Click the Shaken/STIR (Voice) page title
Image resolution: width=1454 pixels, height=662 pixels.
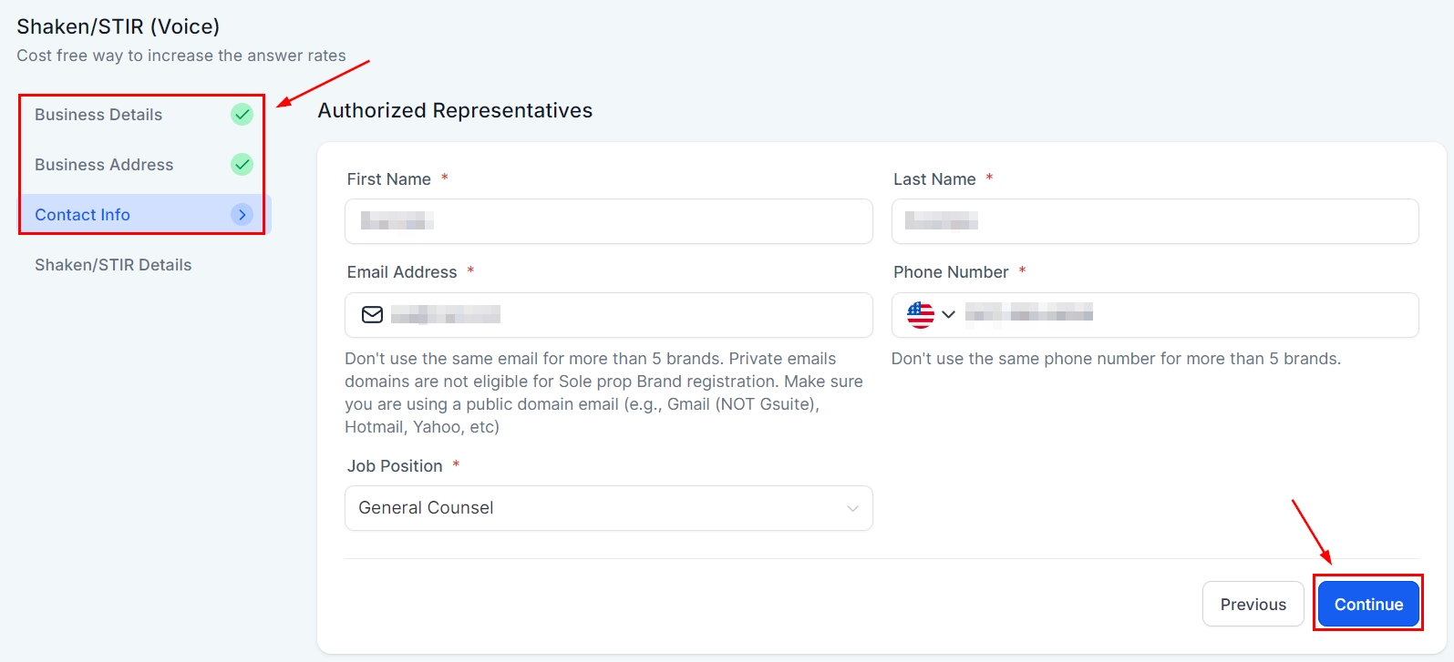pos(119,26)
